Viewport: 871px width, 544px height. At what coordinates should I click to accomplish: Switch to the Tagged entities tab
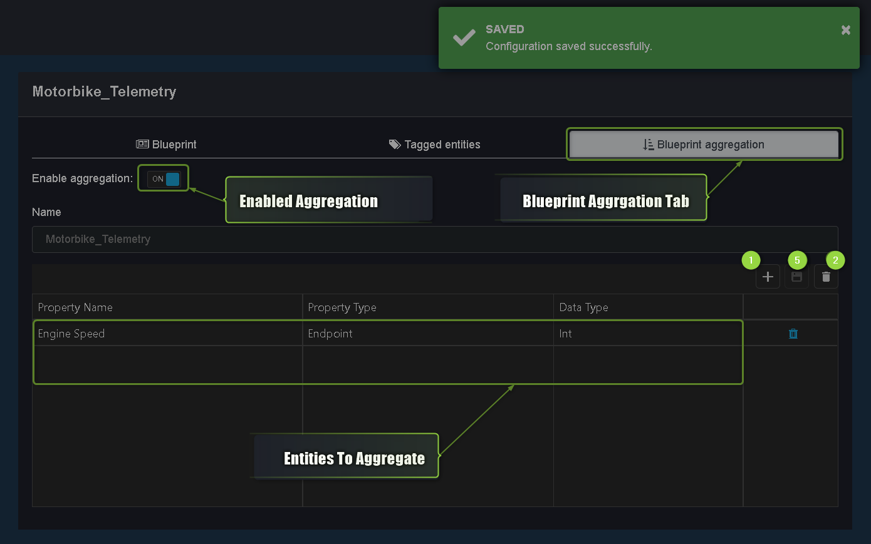point(434,144)
